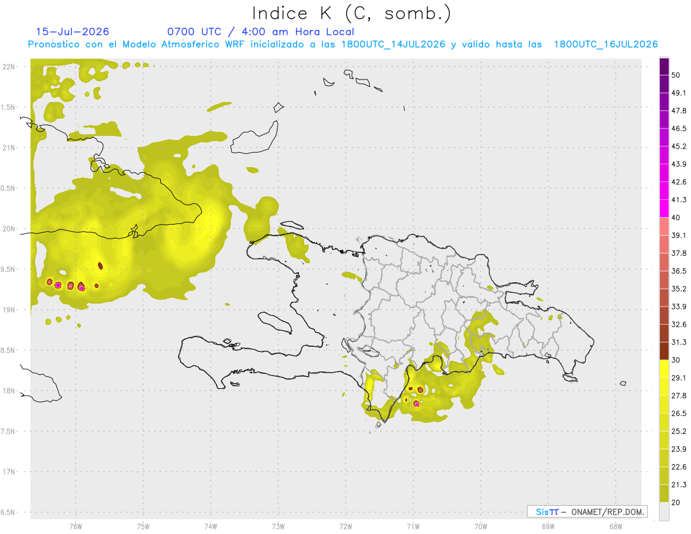Click the legend value "50"
This screenshot has height=534, width=691.
(x=677, y=75)
